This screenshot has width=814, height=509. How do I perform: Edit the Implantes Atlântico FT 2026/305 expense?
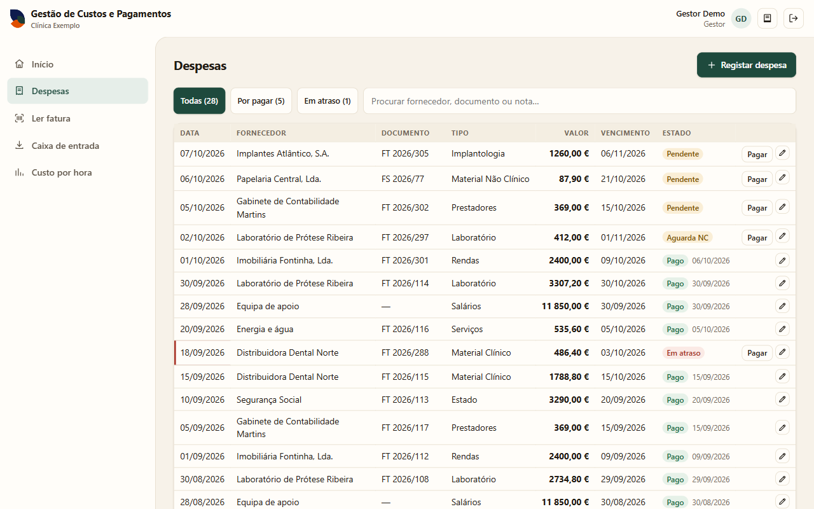click(782, 153)
